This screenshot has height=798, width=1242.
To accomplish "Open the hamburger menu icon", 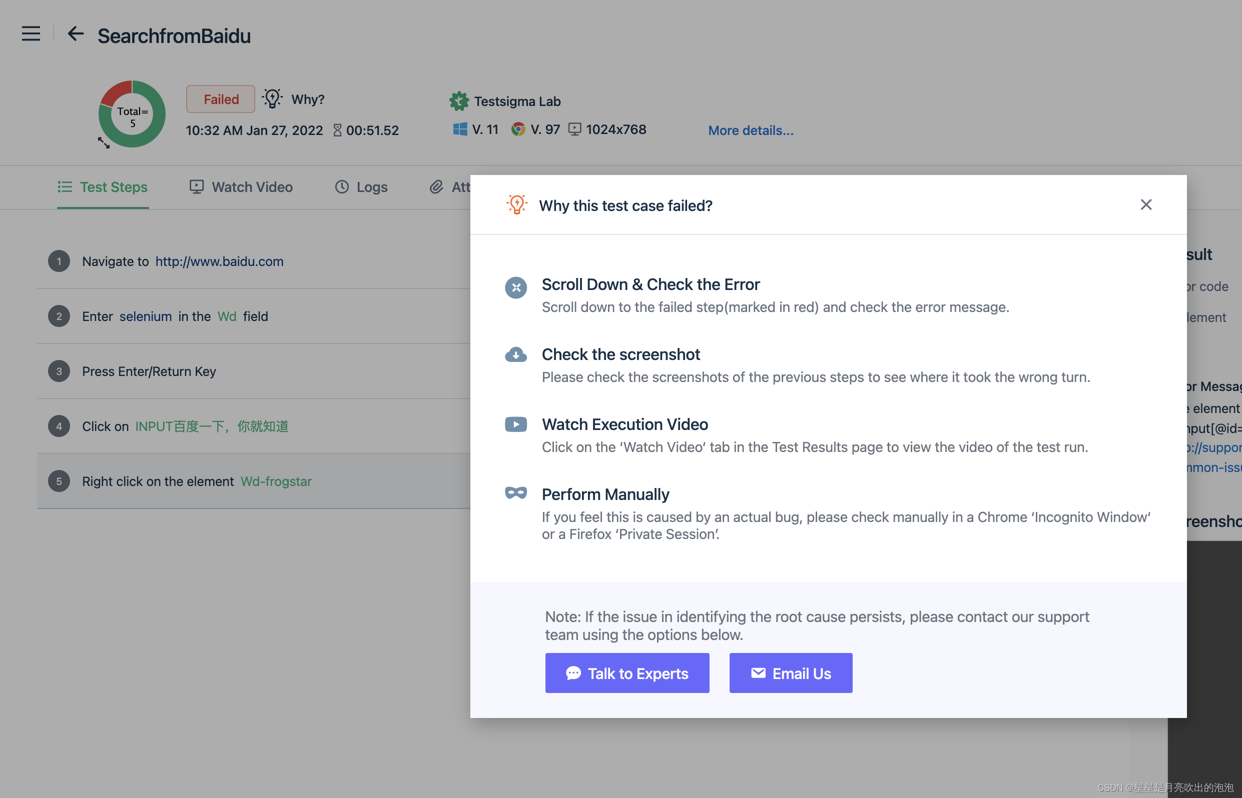I will pos(31,33).
